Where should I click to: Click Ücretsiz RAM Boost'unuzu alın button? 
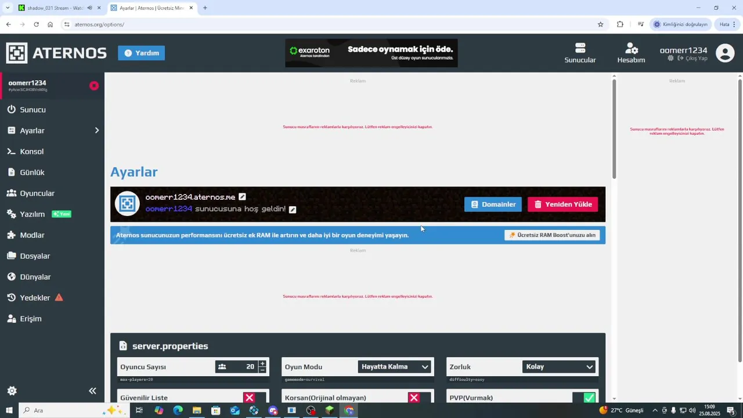pos(551,235)
